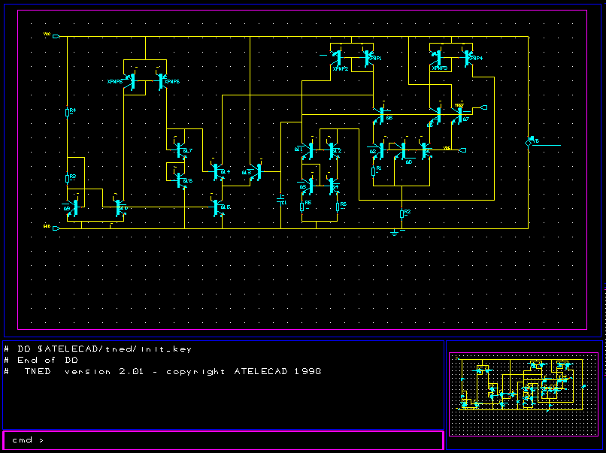606x453 pixels.
Task: Select transistor Q16 below Q17
Action: pos(180,180)
